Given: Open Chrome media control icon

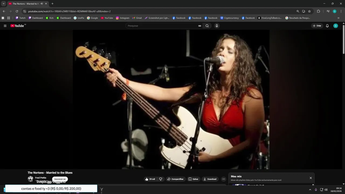Looking at the screenshot, I should (x=328, y=11).
